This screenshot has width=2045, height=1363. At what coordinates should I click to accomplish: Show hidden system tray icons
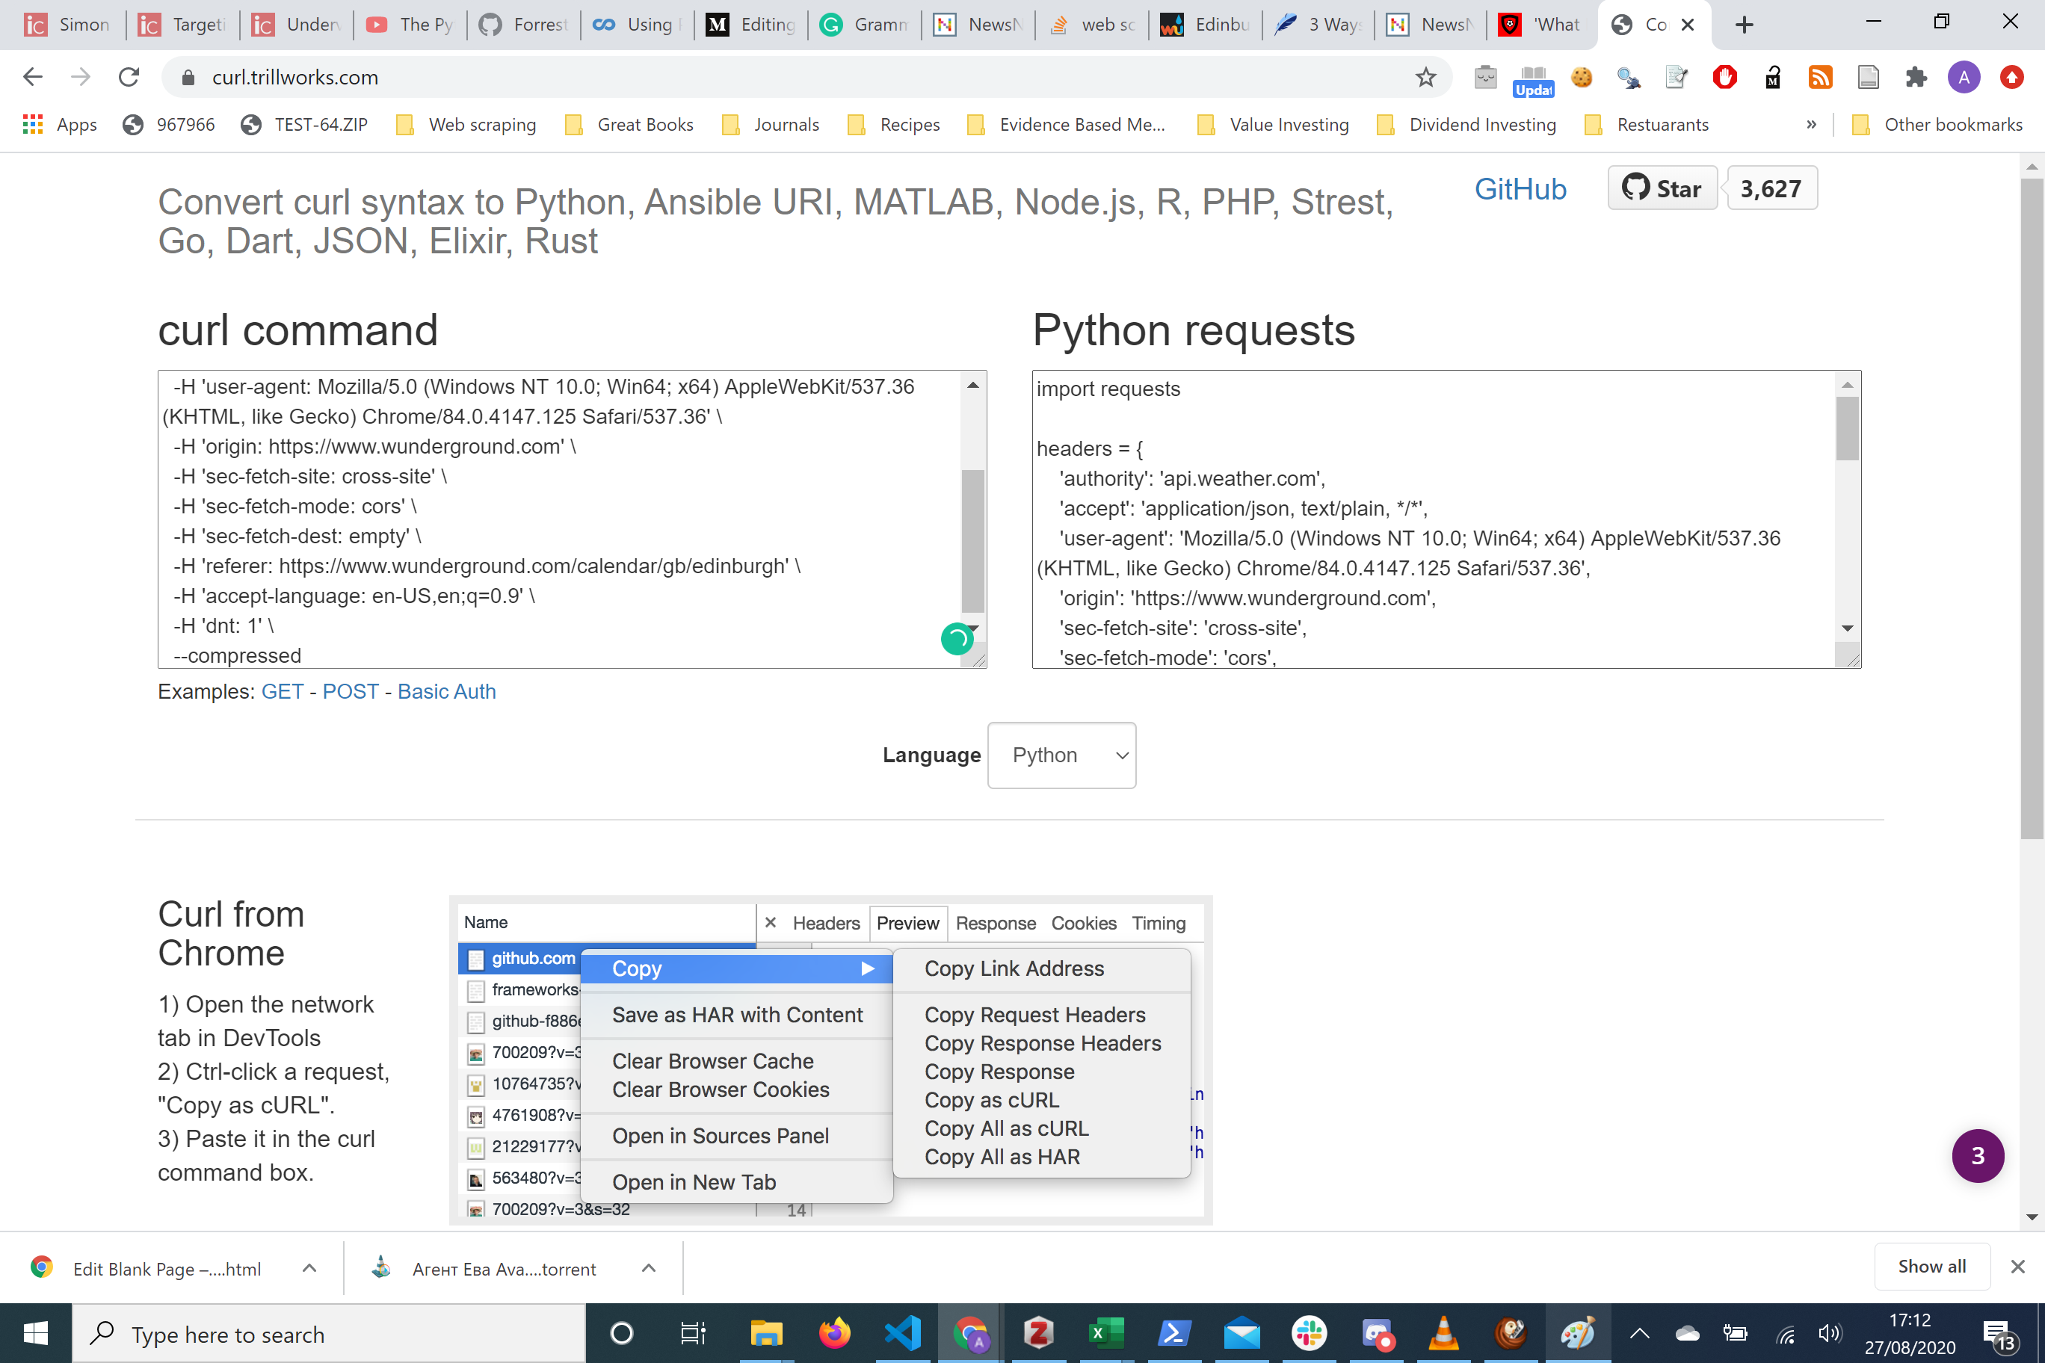1639,1335
